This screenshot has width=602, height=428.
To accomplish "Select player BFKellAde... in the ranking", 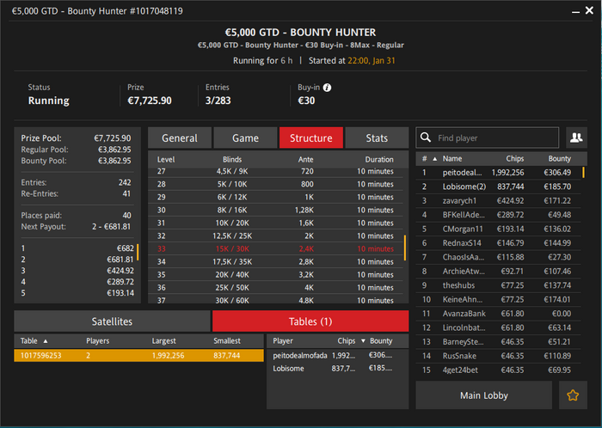I will pyautogui.click(x=498, y=215).
